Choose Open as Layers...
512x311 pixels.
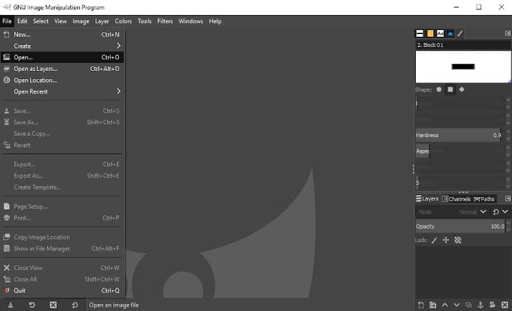(62, 68)
